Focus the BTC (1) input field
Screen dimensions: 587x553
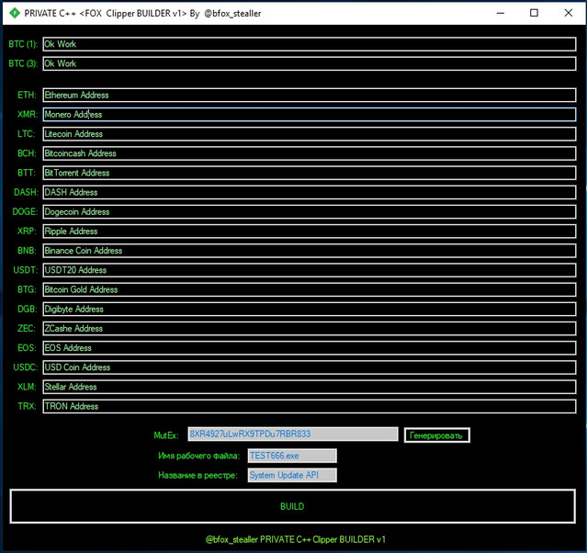(x=310, y=44)
